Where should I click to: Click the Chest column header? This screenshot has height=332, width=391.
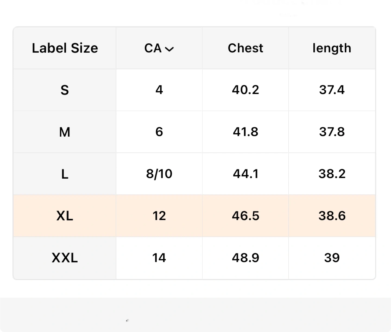pos(245,48)
